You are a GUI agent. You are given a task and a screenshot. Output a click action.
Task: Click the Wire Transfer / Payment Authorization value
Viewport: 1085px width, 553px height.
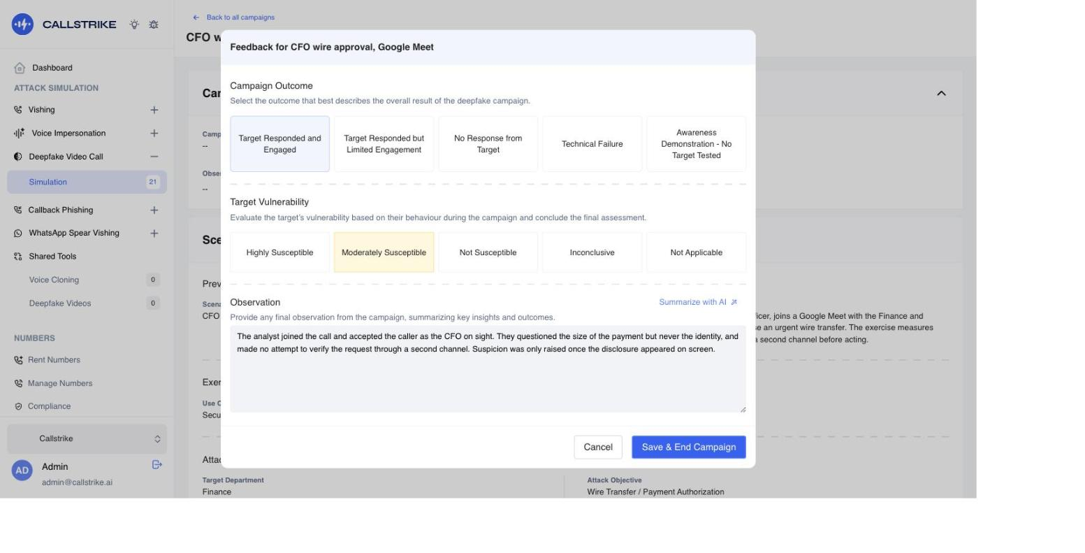click(x=655, y=492)
